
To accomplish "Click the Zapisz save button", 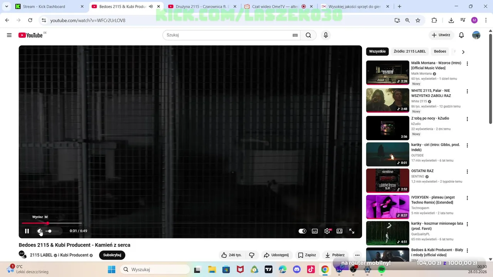I will click(x=307, y=255).
